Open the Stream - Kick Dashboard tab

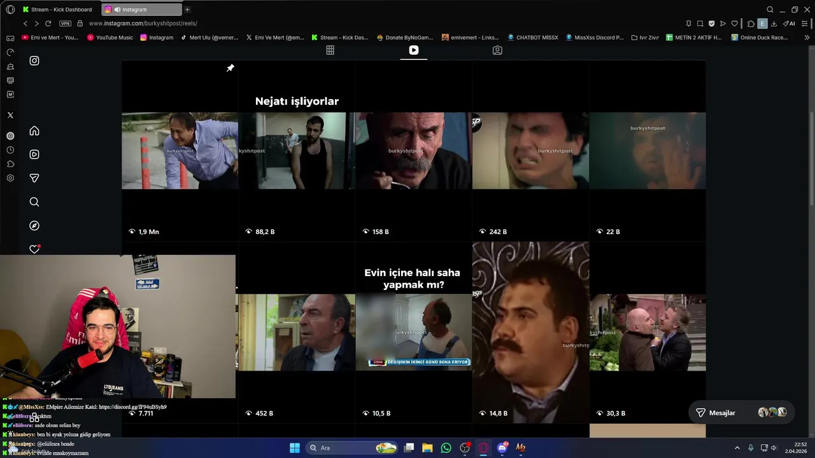click(x=57, y=10)
